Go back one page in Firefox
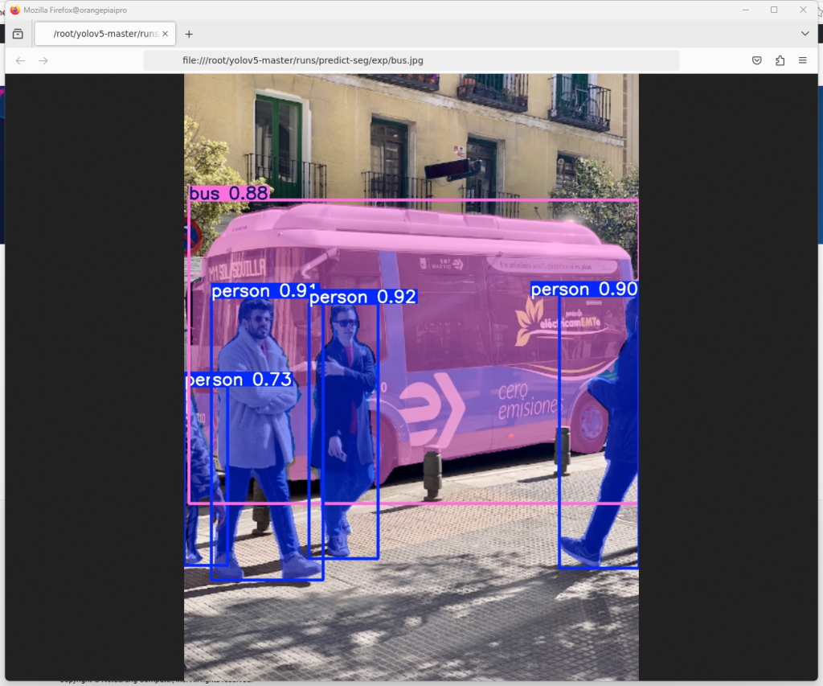Screen dimensions: 823x686 click(20, 60)
